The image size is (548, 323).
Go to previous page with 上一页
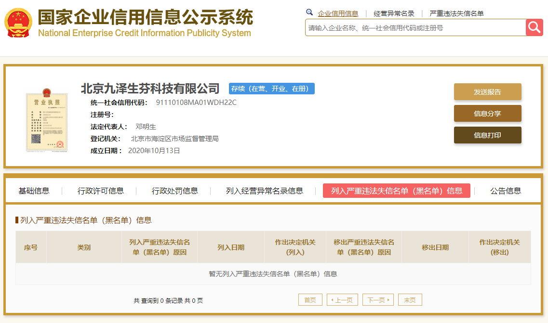342,300
